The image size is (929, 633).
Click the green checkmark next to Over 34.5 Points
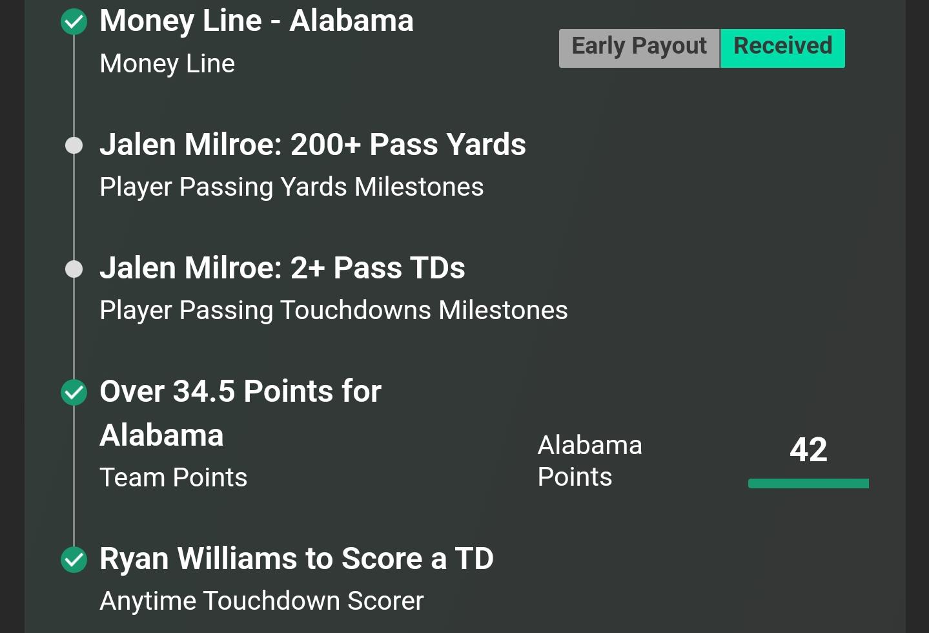click(74, 392)
